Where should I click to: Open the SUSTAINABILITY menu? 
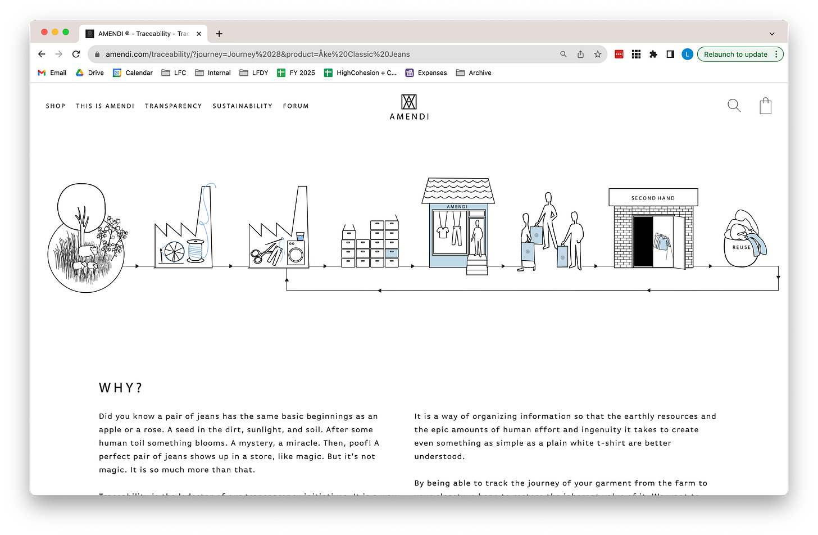pyautogui.click(x=242, y=106)
